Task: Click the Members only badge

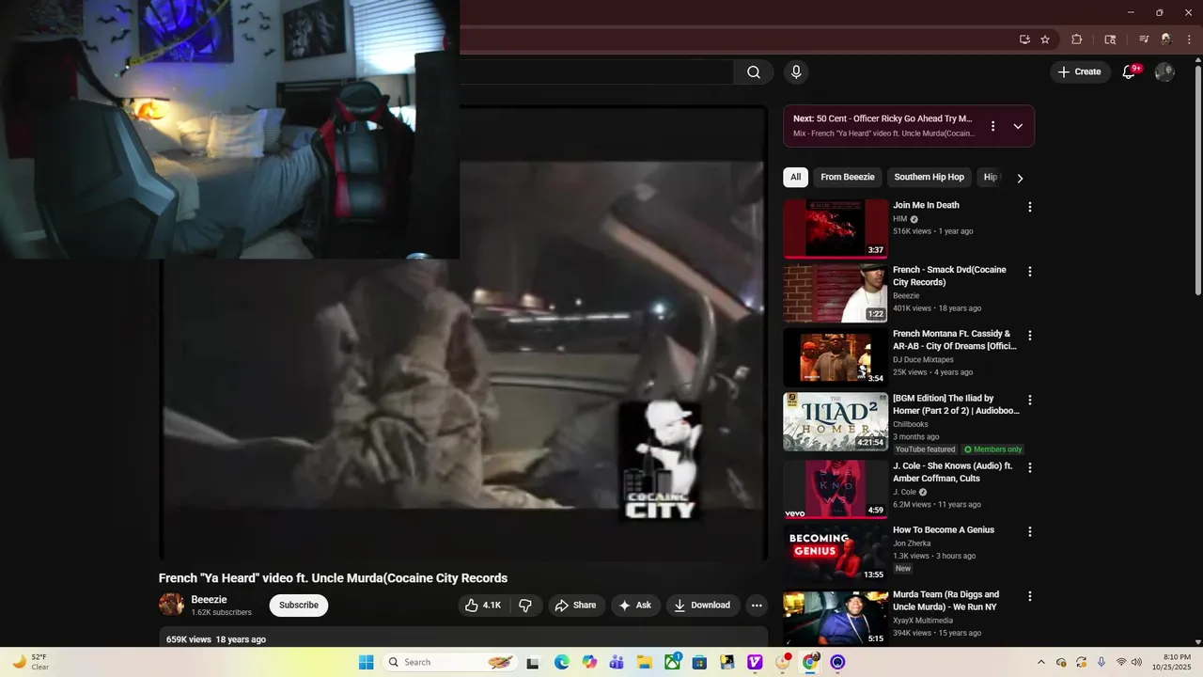Action: (993, 449)
